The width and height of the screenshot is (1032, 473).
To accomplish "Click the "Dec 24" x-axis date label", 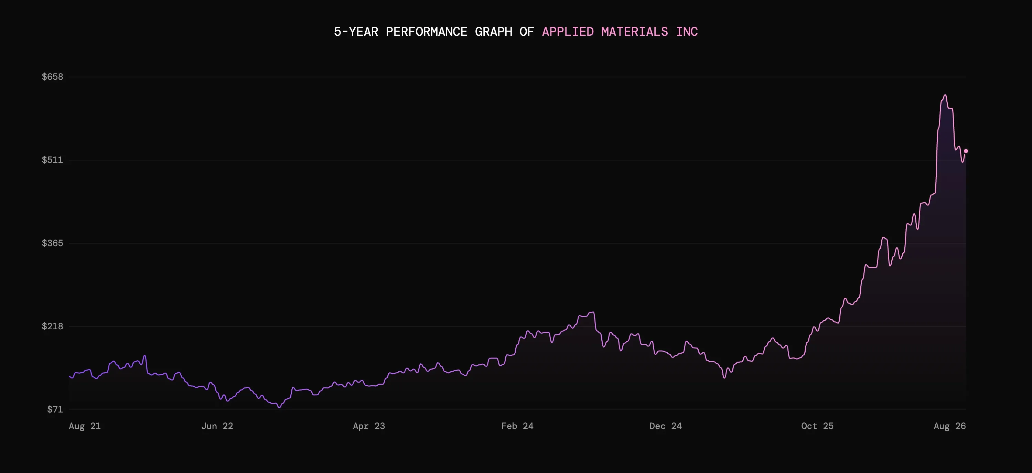I will pyautogui.click(x=665, y=426).
